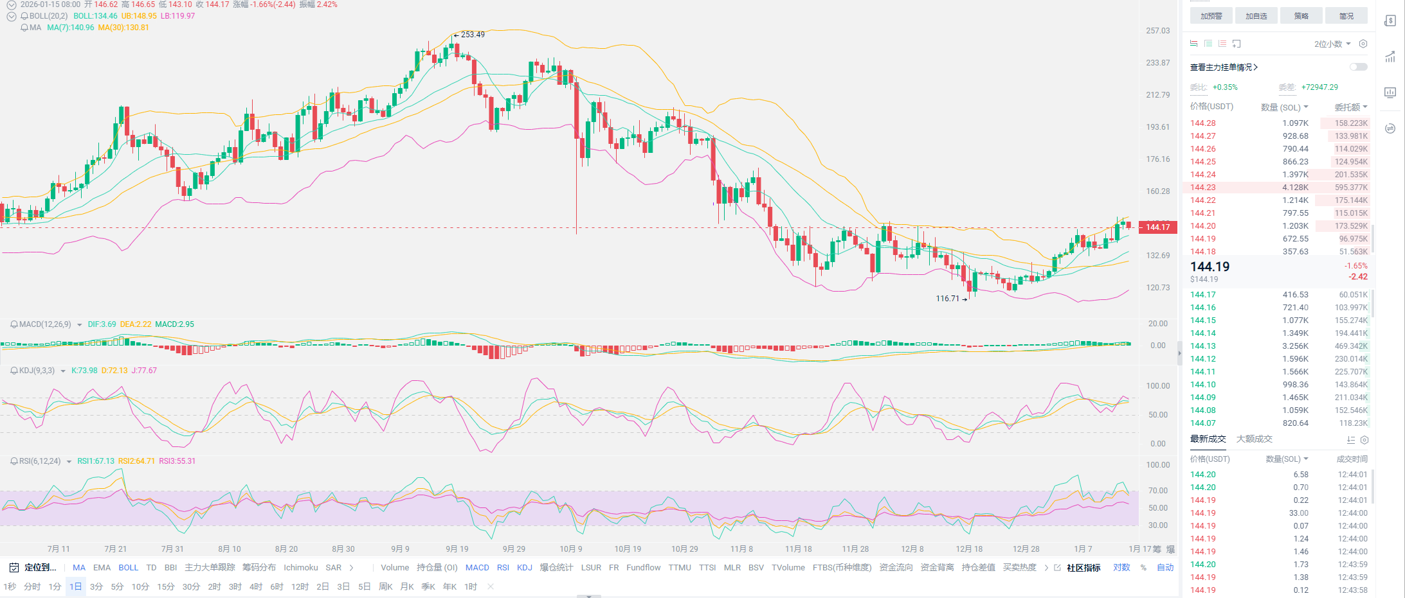Select the 4时 timeframe
Screen dimensions: 1405x598
coord(256,587)
